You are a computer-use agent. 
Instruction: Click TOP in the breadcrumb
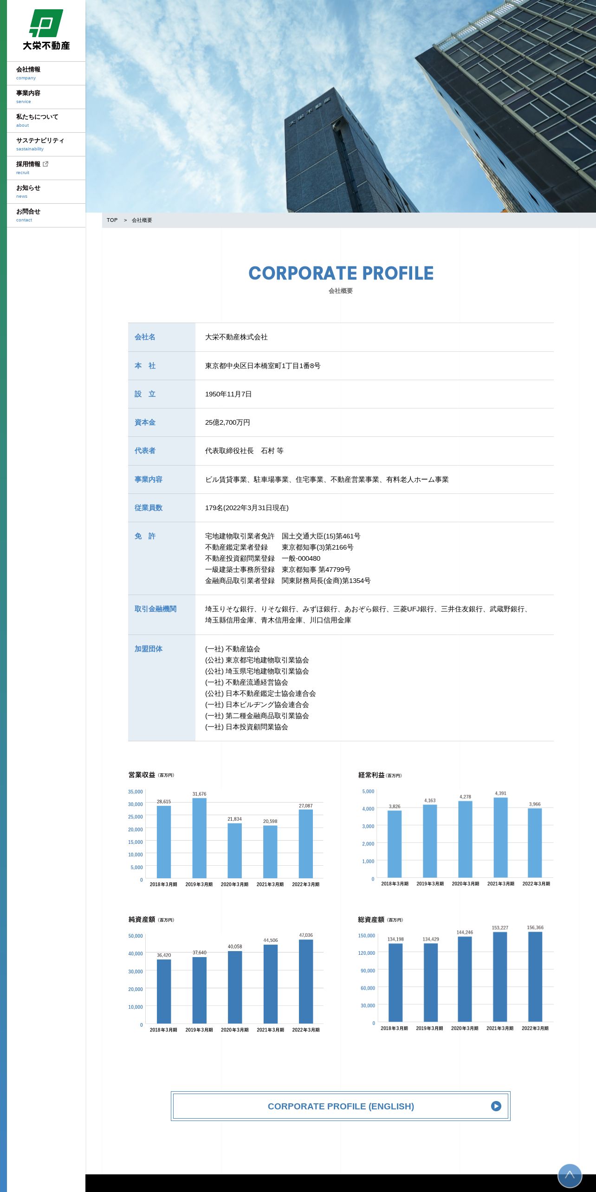point(112,220)
